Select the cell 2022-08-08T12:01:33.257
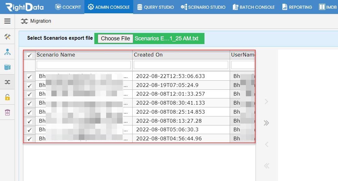 click(181, 94)
